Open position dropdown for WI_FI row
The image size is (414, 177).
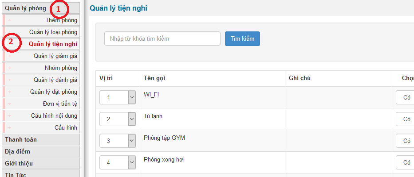pos(131,97)
